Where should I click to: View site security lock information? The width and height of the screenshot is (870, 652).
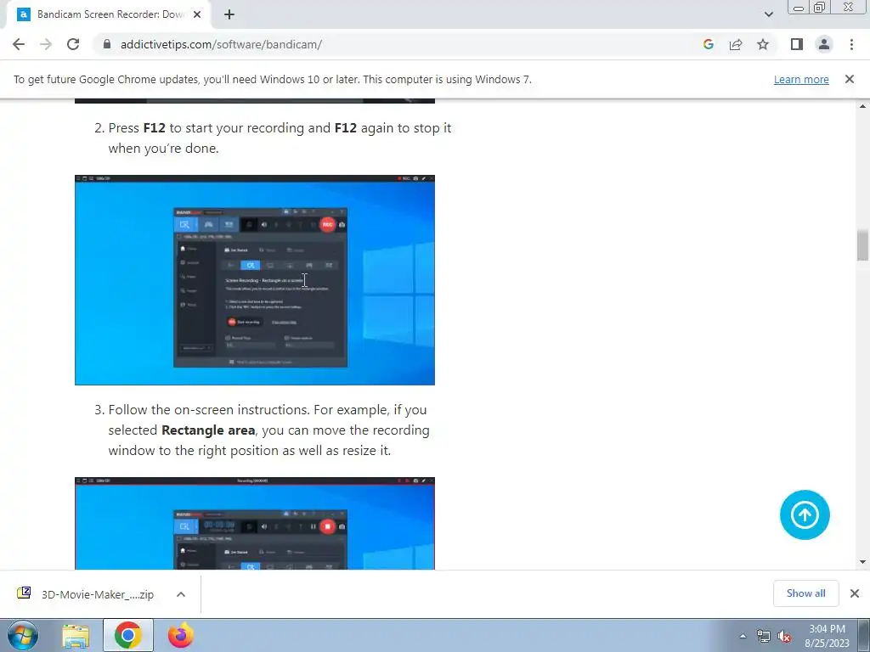click(107, 44)
